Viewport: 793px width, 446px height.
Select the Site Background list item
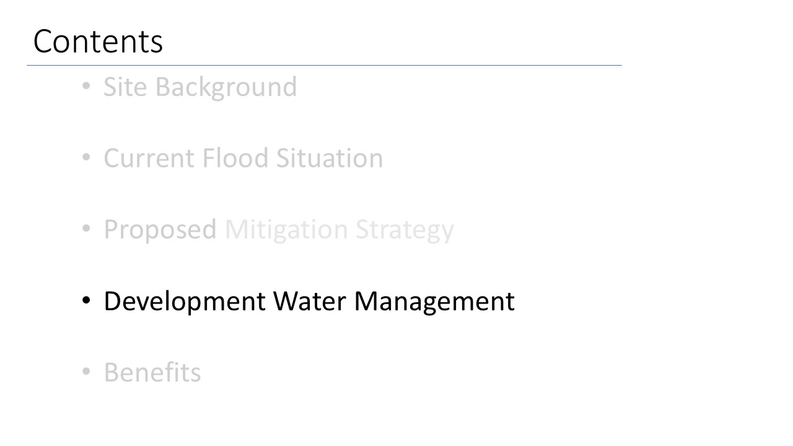(x=200, y=87)
